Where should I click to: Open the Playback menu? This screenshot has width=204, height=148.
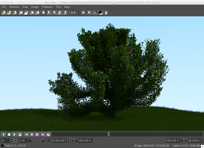click(x=47, y=7)
